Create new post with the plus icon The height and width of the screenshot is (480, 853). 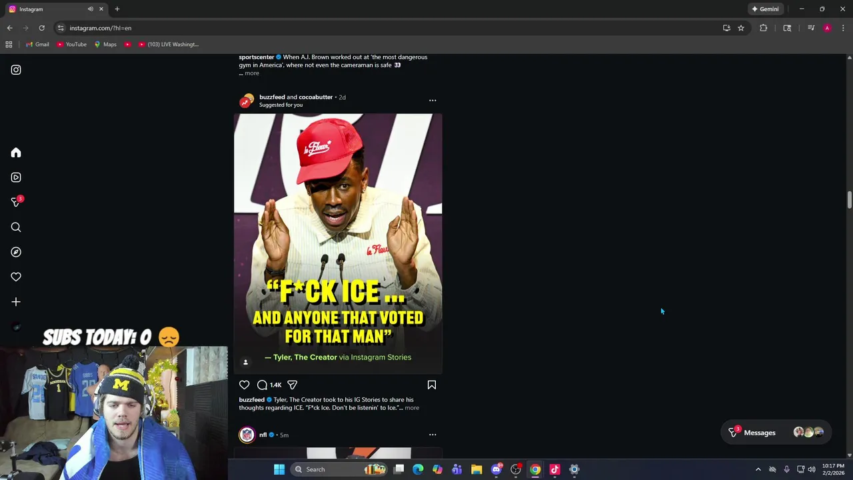click(x=16, y=302)
